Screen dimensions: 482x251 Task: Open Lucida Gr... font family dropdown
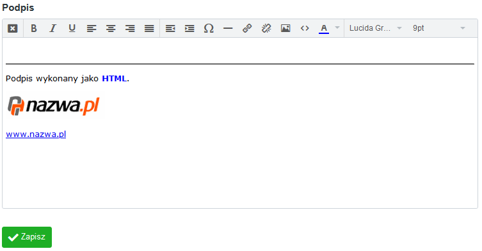point(375,28)
